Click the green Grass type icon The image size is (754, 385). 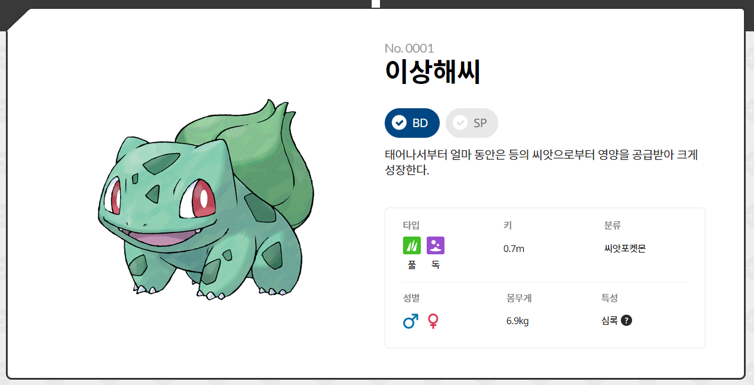tap(412, 245)
